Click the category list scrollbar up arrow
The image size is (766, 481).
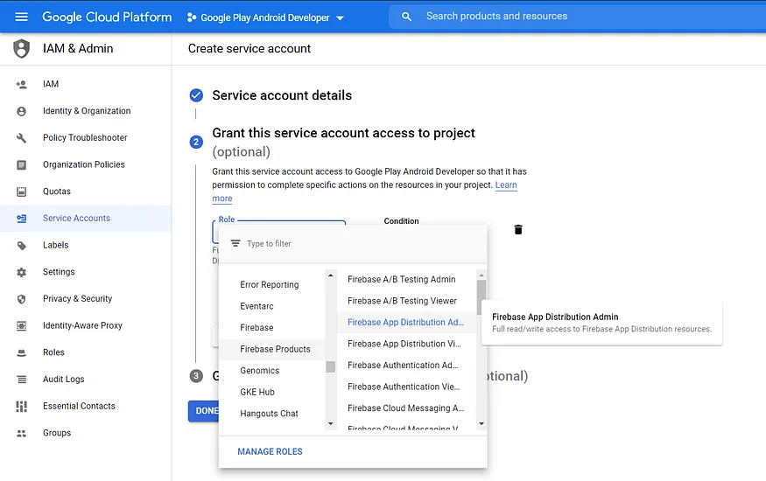331,275
